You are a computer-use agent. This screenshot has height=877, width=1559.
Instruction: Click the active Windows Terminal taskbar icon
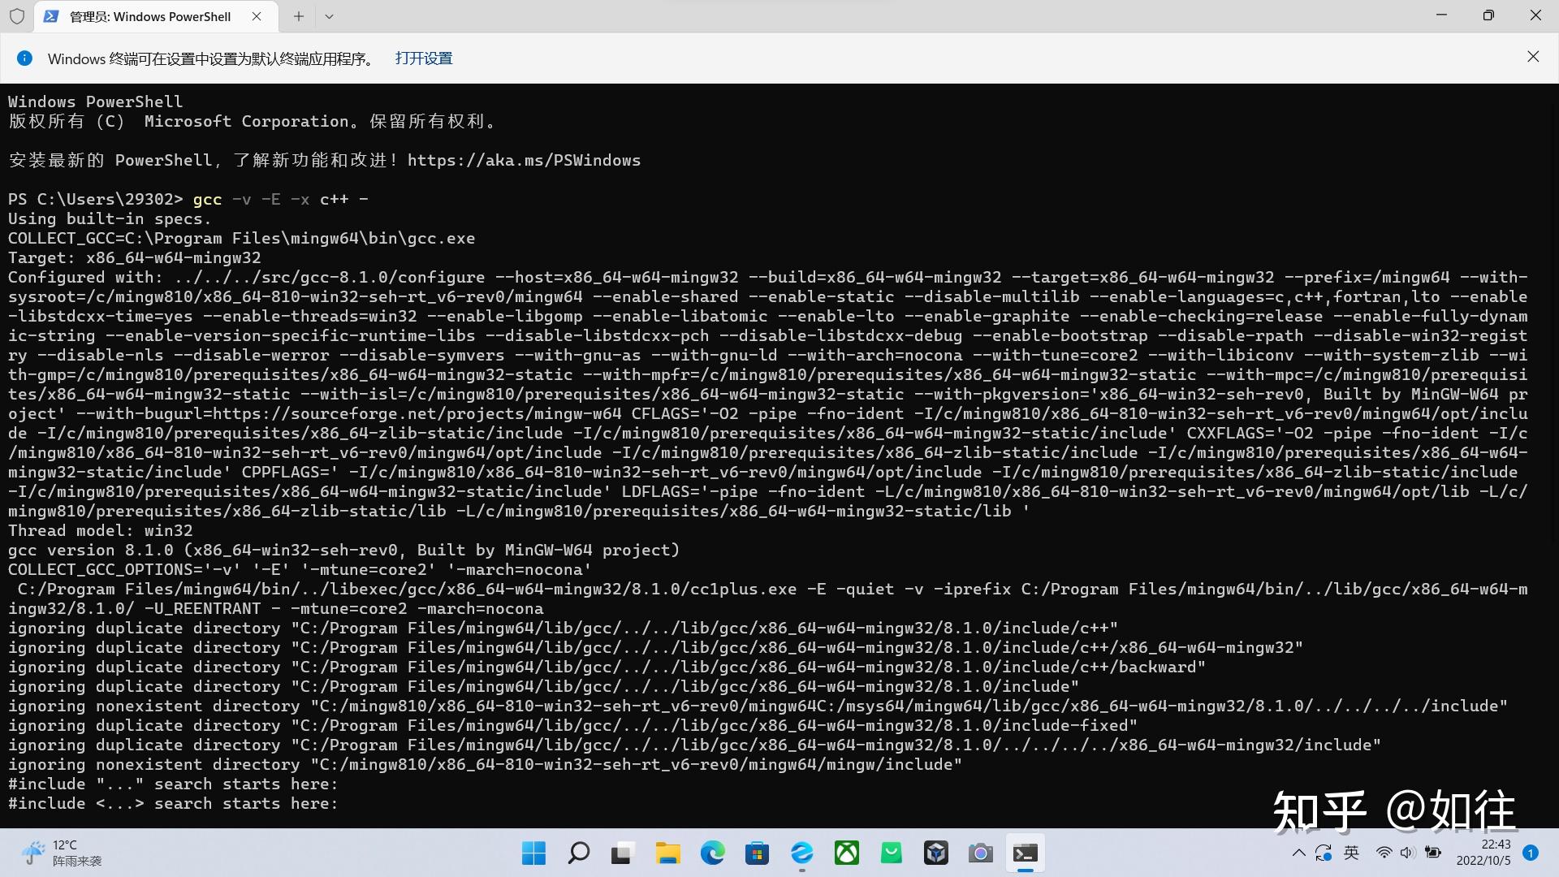(1025, 853)
